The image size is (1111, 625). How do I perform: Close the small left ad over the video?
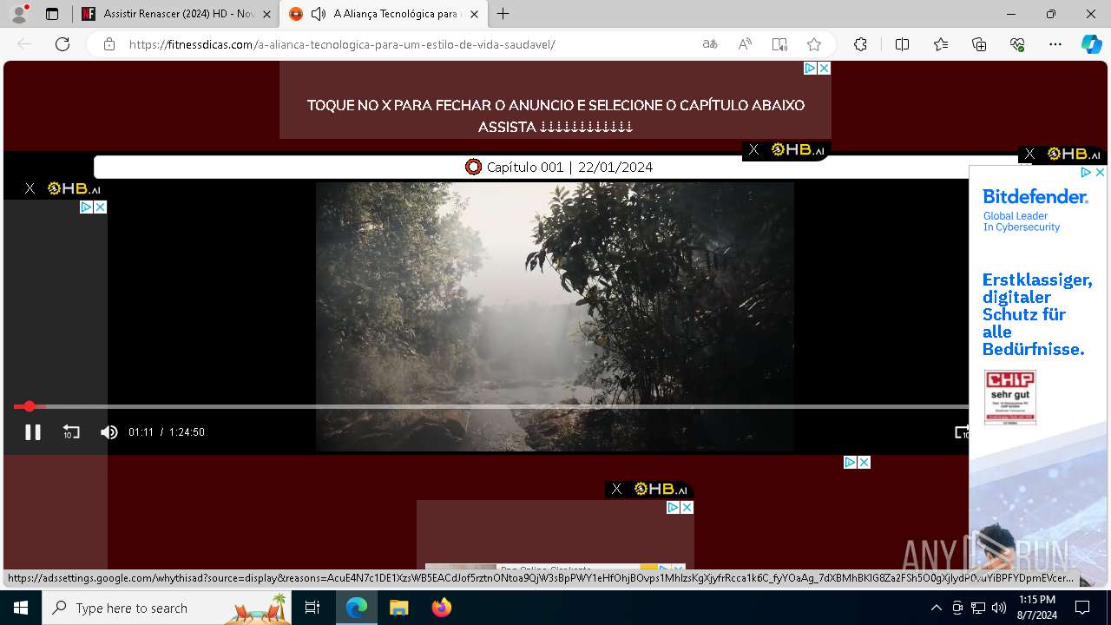coord(100,207)
